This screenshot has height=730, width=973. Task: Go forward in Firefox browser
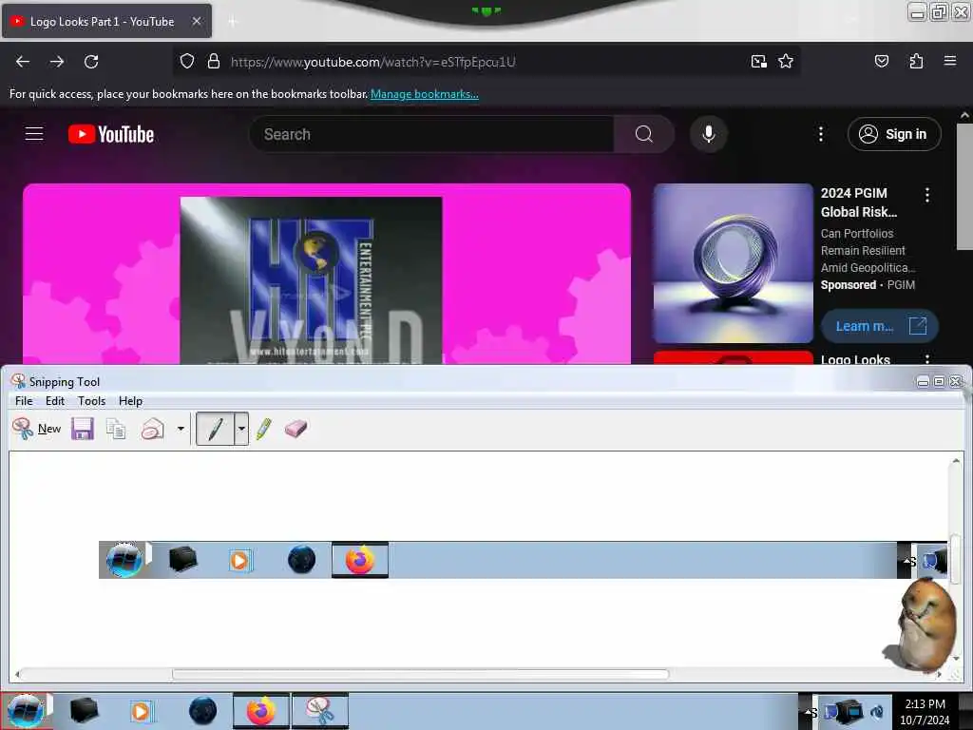56,62
